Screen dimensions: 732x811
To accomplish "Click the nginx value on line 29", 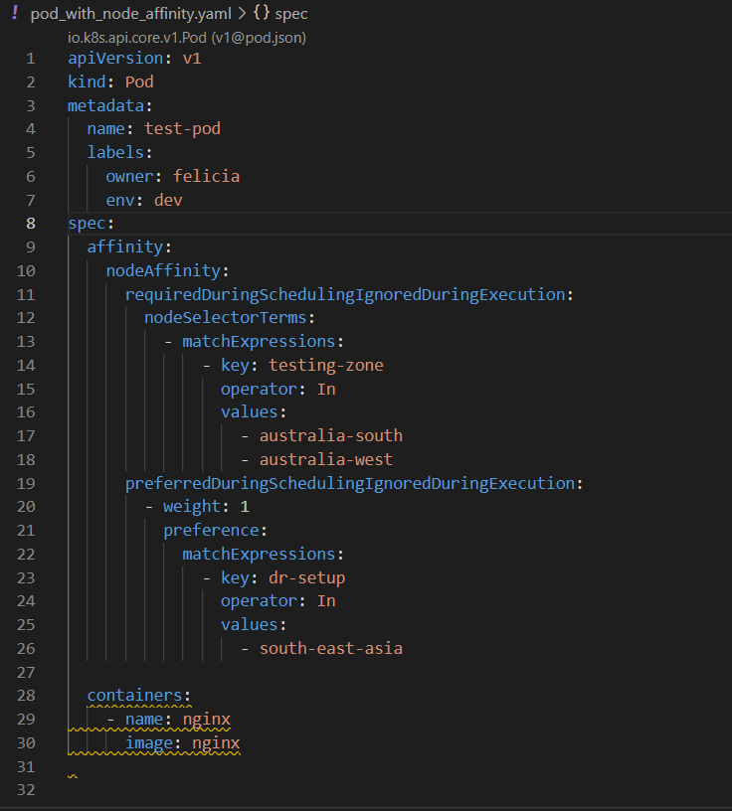I will (x=207, y=720).
